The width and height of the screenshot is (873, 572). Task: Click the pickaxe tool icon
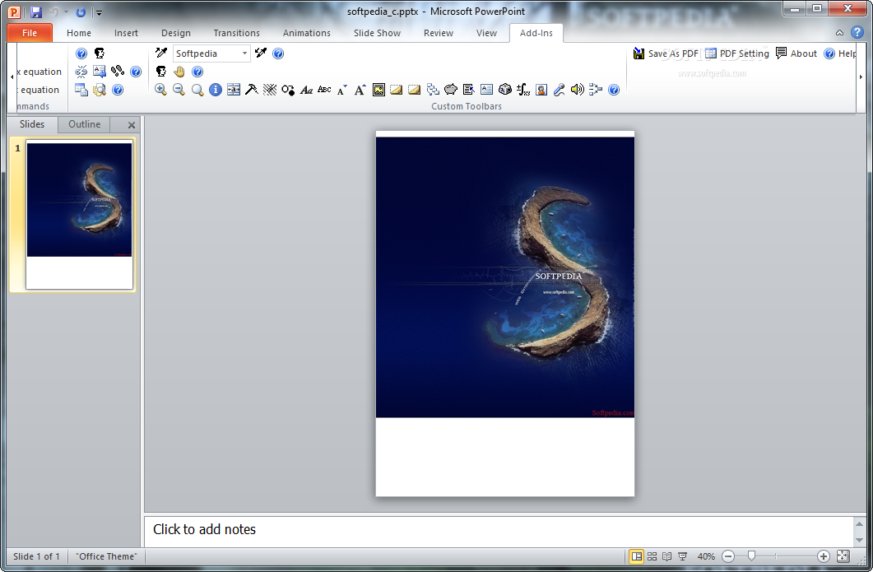tap(252, 90)
